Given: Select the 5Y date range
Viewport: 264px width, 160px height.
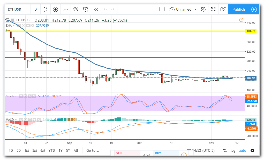Looking at the screenshot, I should 68,150.
